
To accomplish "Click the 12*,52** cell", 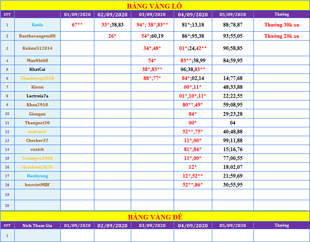I will (193, 176).
